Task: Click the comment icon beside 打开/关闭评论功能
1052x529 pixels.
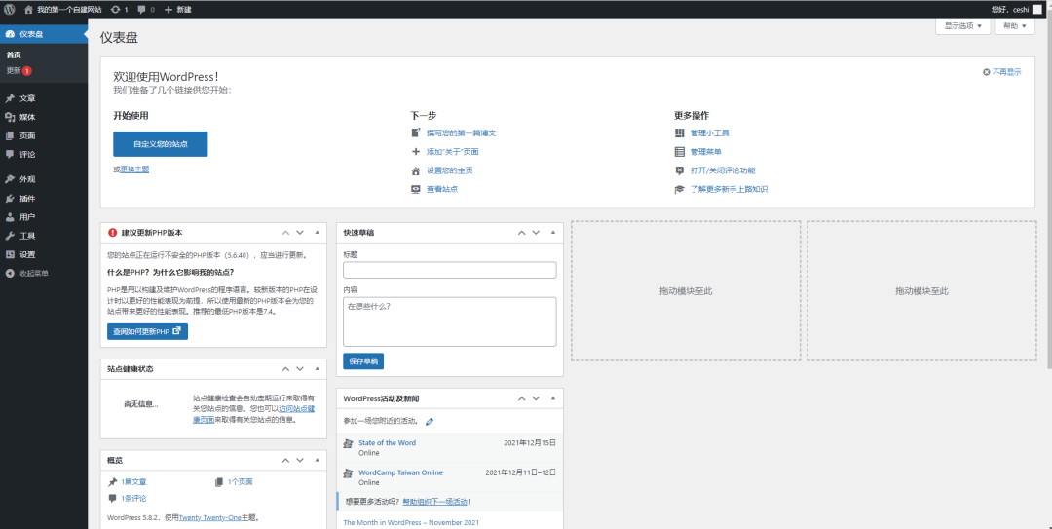Action: pyautogui.click(x=679, y=170)
